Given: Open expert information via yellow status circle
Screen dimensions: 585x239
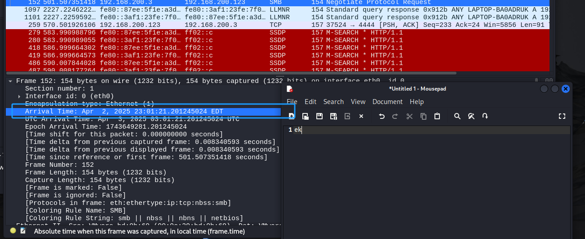Looking at the screenshot, I should coord(13,230).
